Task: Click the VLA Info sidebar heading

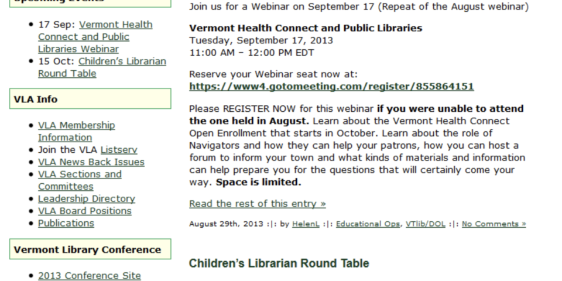Action: point(36,100)
